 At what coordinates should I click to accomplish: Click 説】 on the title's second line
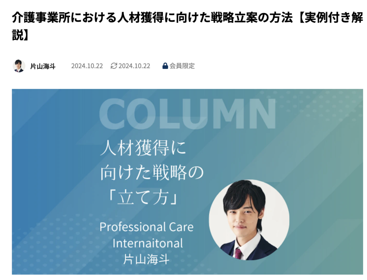click(x=20, y=36)
